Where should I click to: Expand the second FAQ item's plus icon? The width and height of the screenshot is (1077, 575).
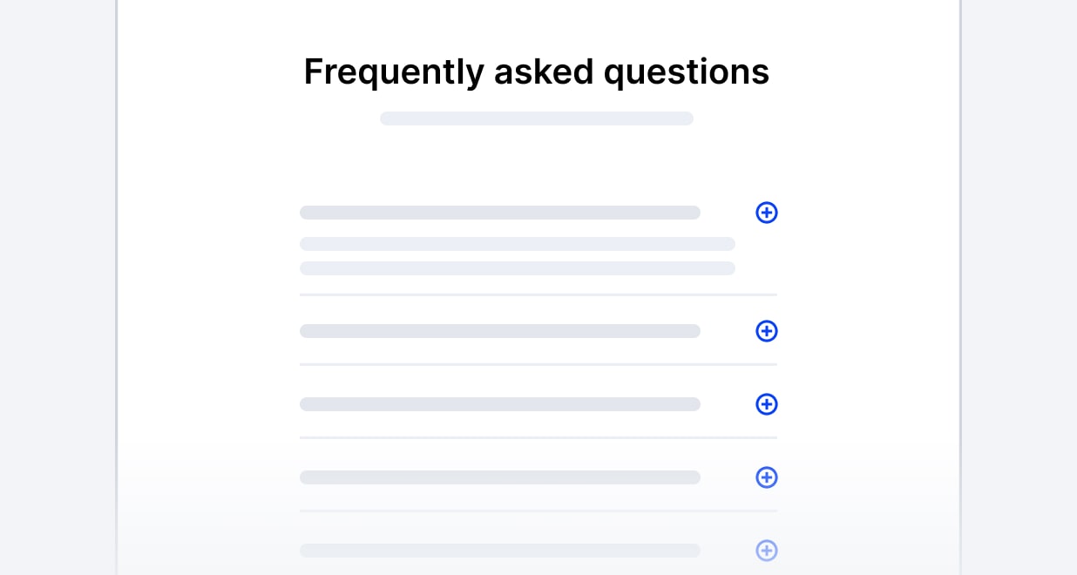[767, 331]
